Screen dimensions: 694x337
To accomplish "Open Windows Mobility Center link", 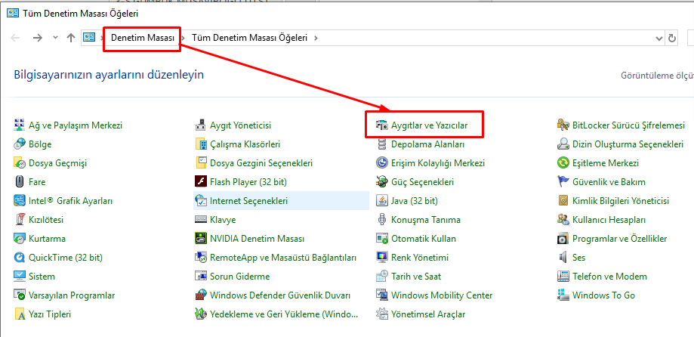I will [442, 295].
